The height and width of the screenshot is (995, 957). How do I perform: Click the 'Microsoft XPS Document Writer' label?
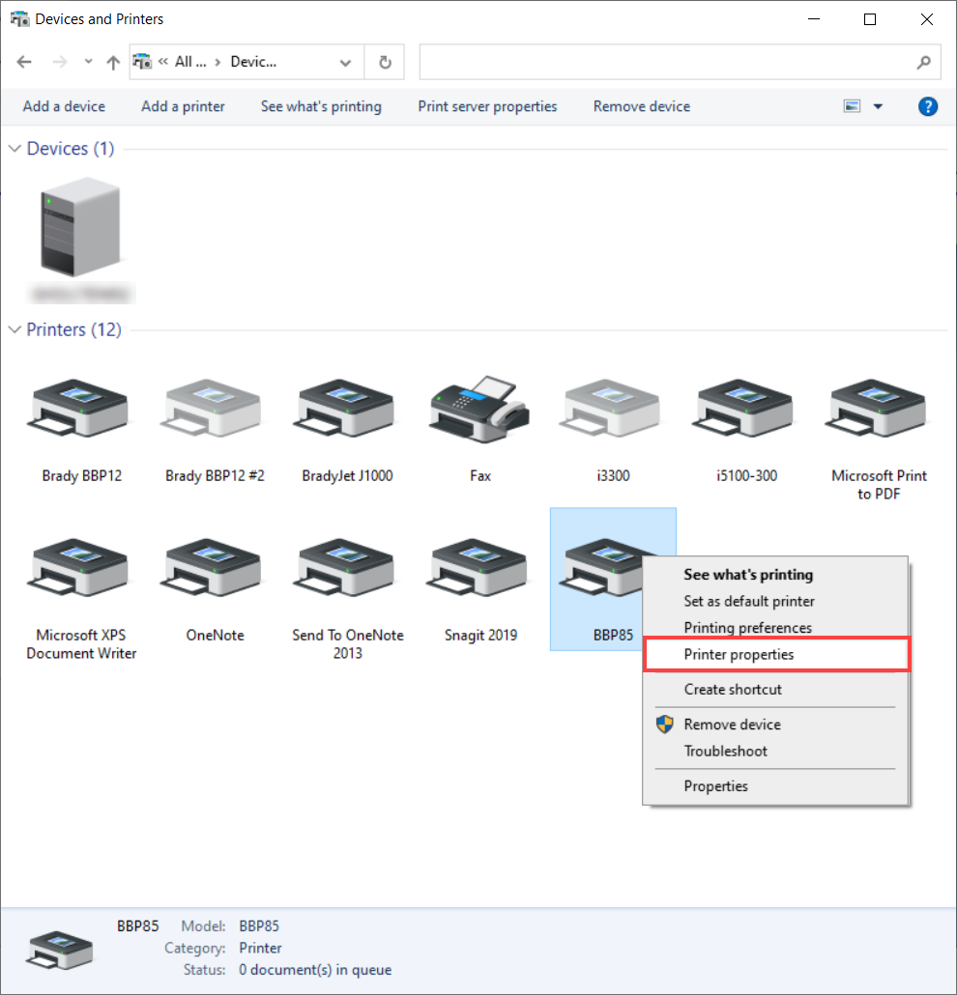coord(81,644)
